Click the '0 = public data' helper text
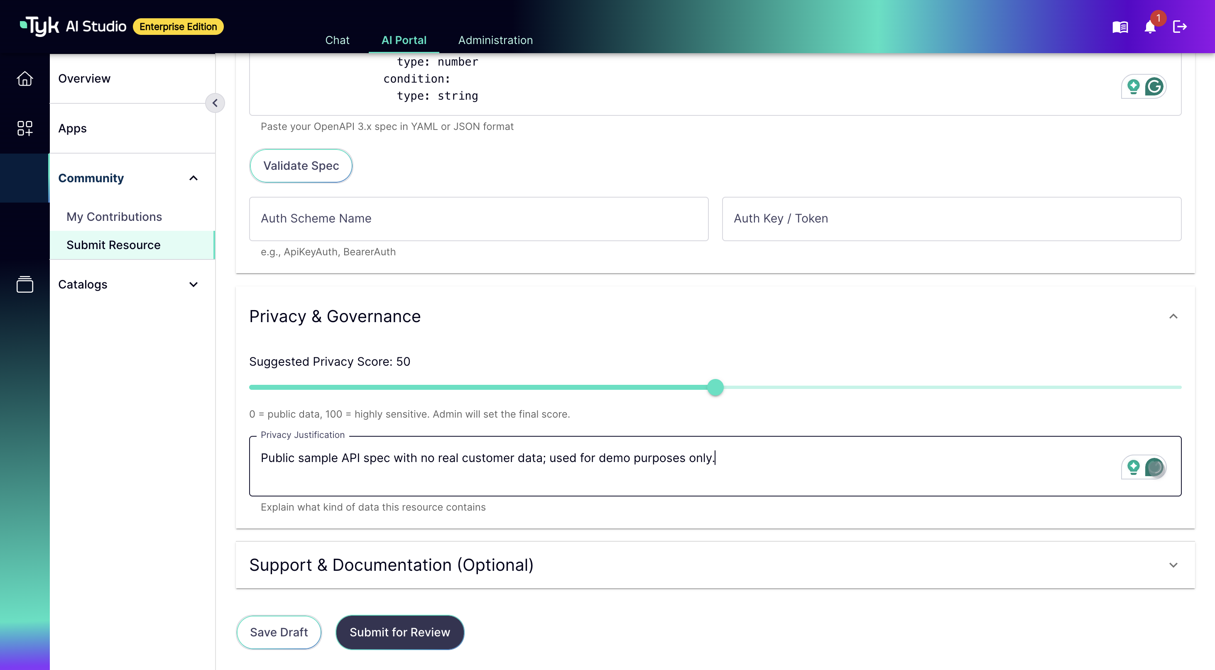Screen dimensions: 1215x670 409,414
